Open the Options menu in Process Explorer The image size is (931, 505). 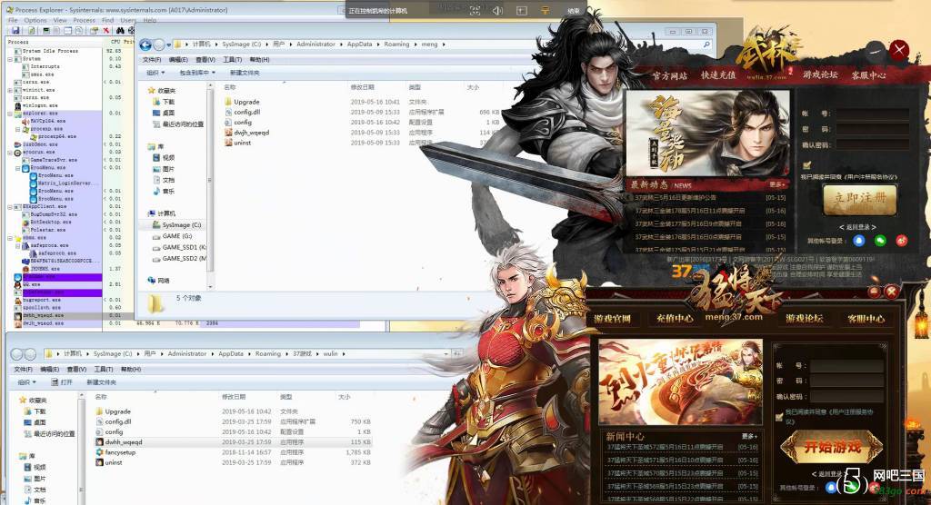click(35, 20)
